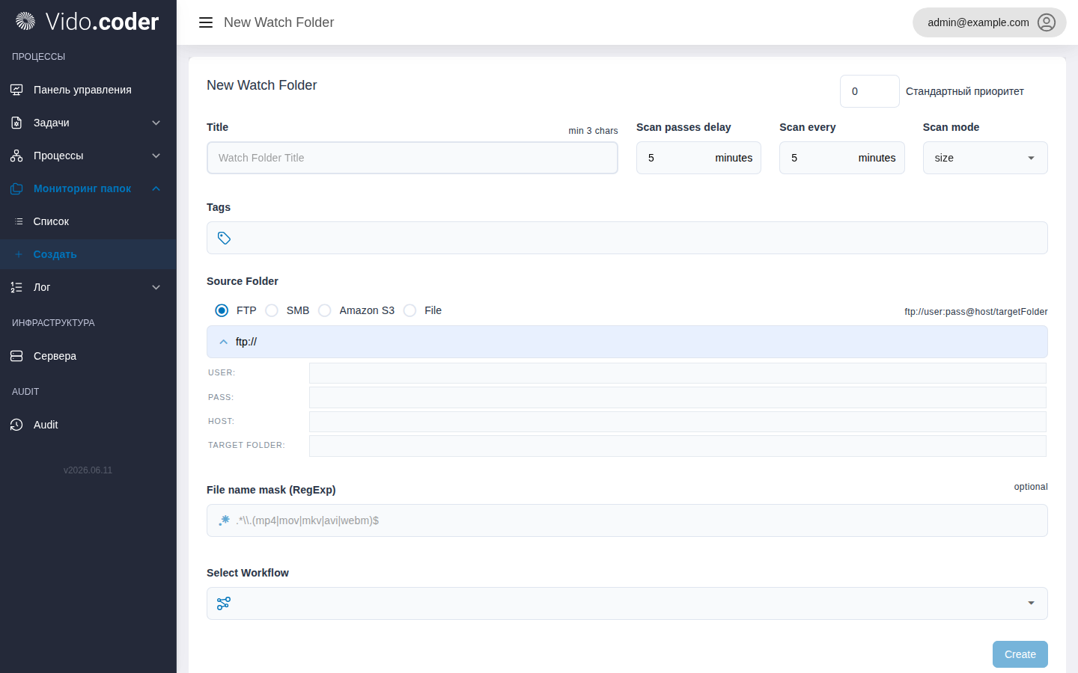Screen dimensions: 1078x673
Task: Select the FTP source radio button
Action: 222,310
